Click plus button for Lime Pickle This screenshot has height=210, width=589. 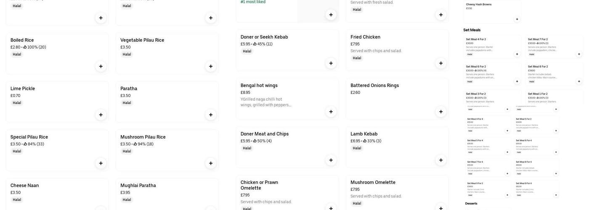point(101,115)
